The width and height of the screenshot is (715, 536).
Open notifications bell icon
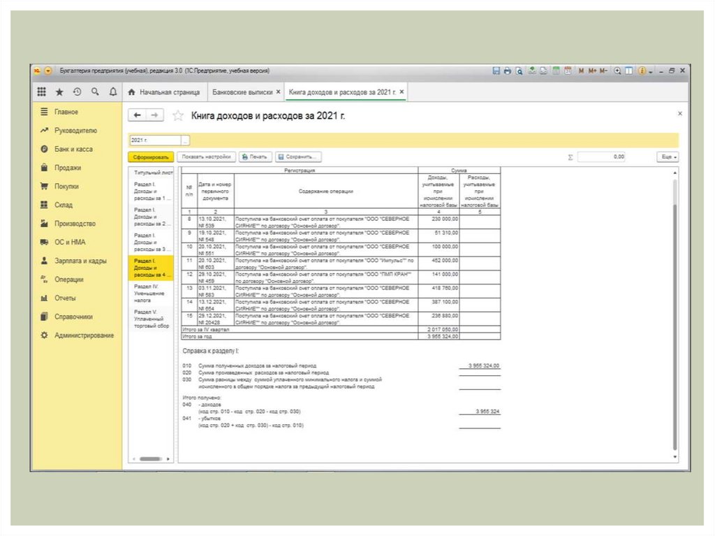(x=112, y=92)
